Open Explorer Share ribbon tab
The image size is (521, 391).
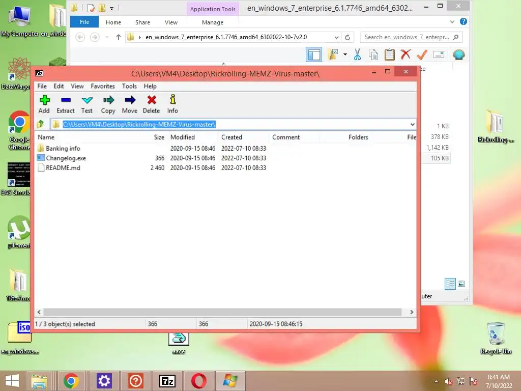click(x=142, y=22)
